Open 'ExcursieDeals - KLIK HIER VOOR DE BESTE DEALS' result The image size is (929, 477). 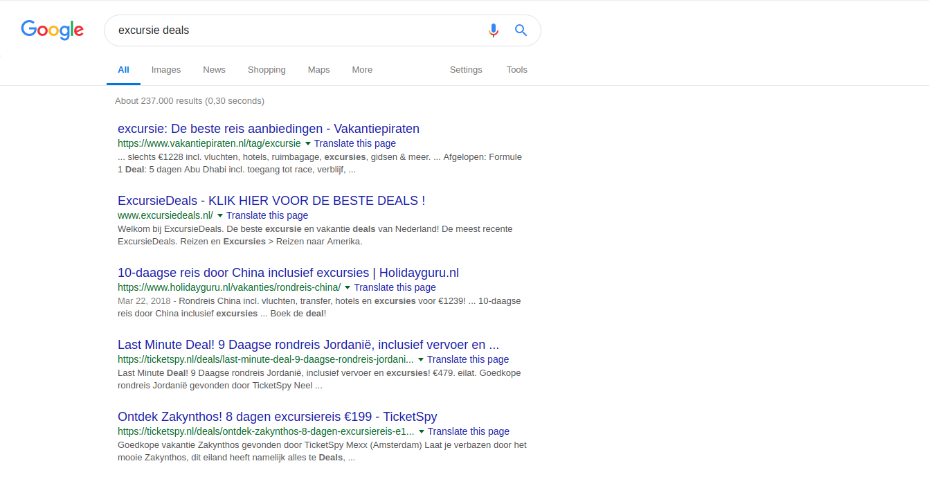[x=271, y=201]
